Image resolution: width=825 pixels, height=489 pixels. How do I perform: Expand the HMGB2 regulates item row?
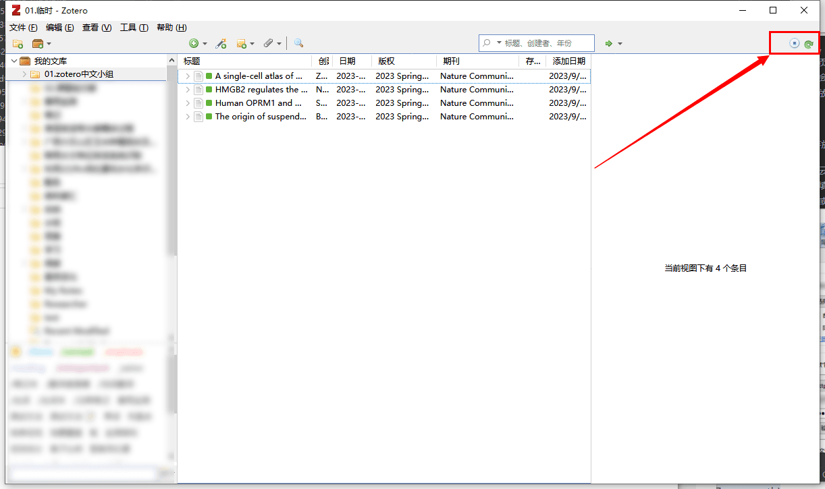click(x=188, y=90)
